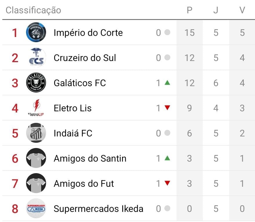Viewport: 255px width, 222px height.
Task: Tap the Amigos do Fut jersey icon
Action: click(x=36, y=183)
